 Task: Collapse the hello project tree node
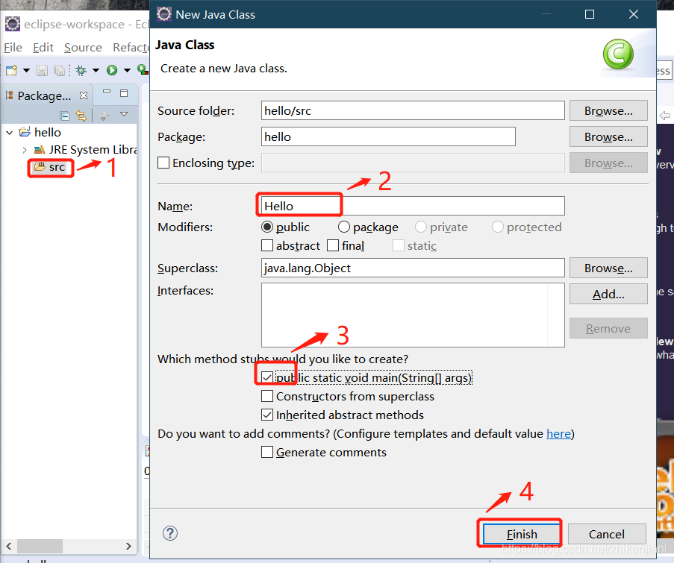[x=10, y=133]
